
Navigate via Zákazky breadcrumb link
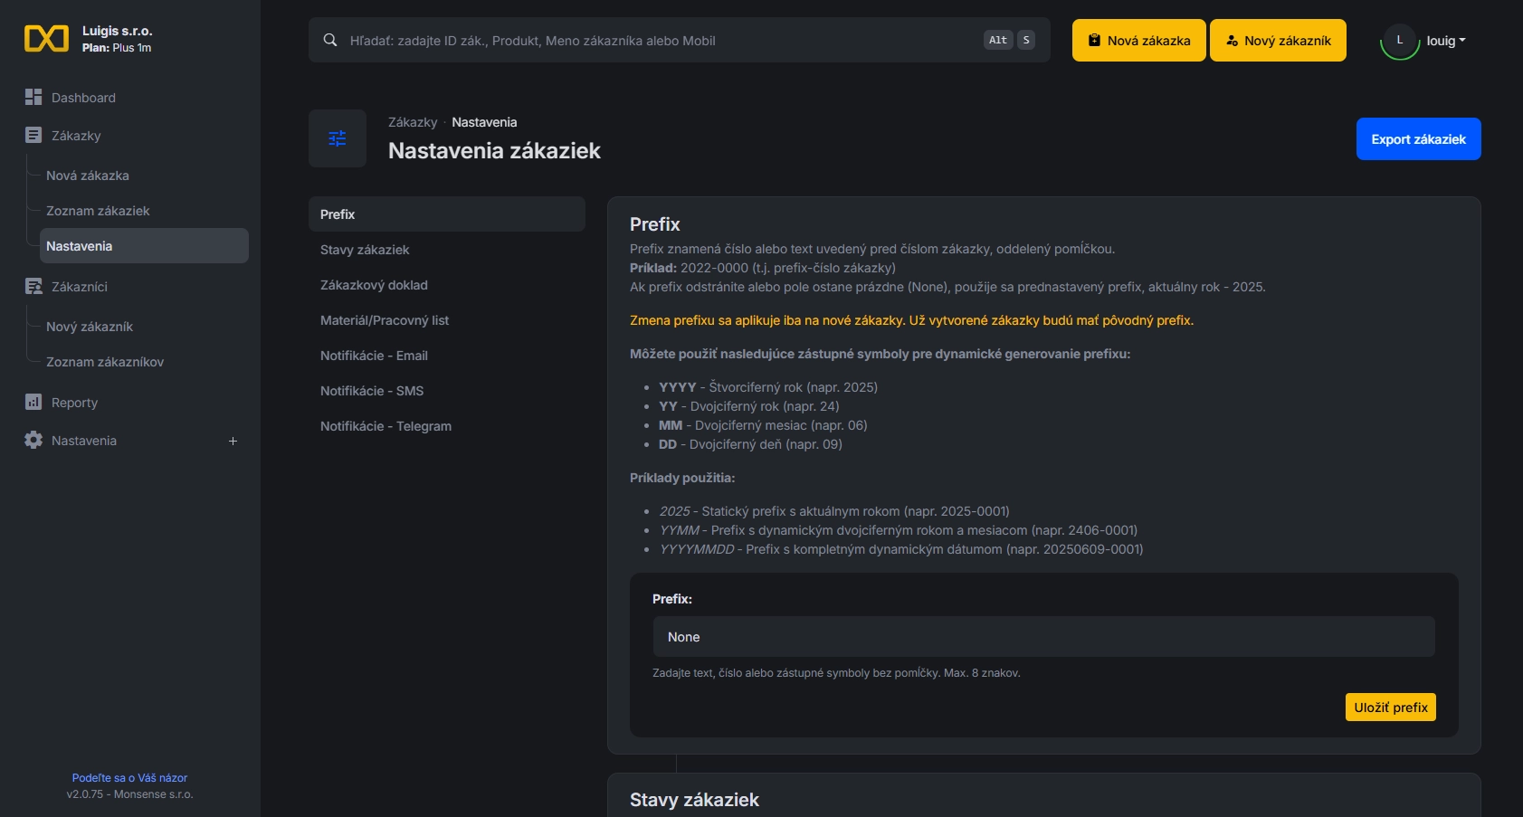point(413,121)
